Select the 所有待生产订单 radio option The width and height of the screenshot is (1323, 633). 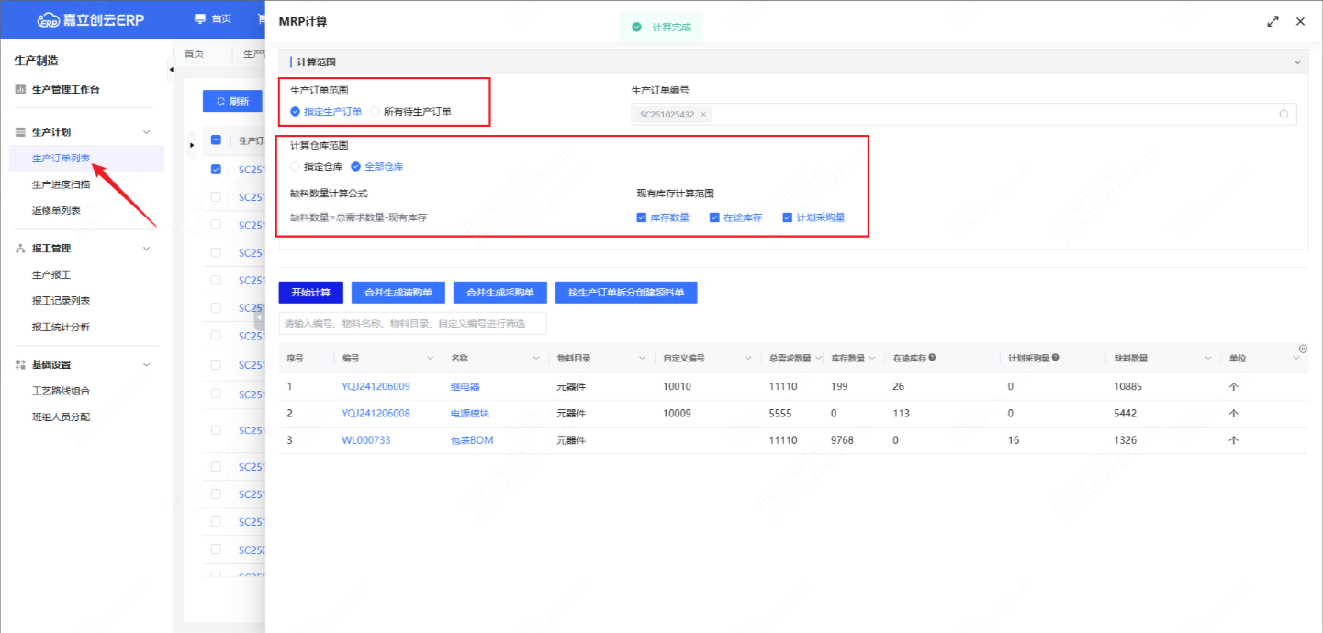376,112
